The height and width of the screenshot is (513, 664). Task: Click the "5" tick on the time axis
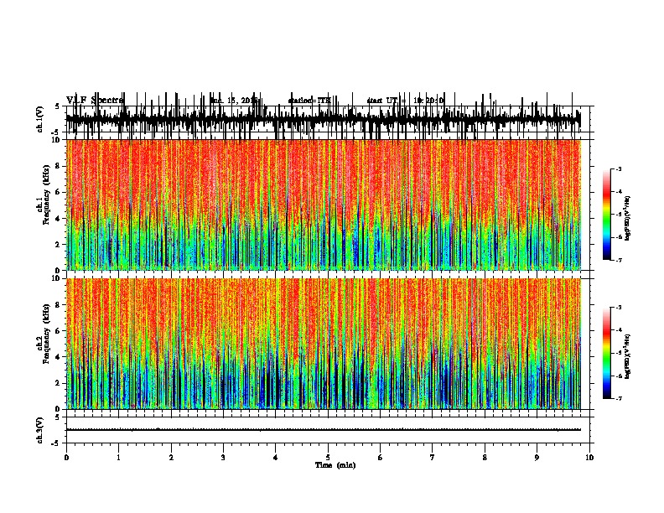tap(328, 457)
